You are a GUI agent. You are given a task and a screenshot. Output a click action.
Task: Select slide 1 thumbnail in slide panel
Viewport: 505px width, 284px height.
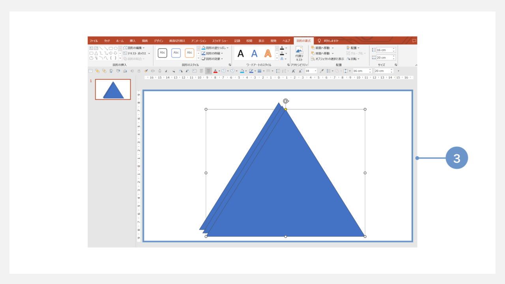pyautogui.click(x=113, y=90)
